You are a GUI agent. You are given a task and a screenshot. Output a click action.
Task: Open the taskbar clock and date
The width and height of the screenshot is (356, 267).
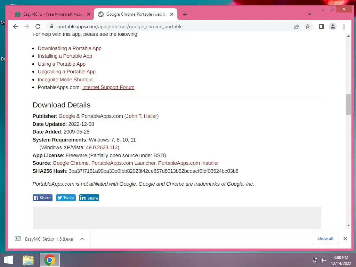[341, 260]
